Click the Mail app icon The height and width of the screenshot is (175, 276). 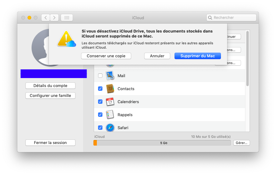pos(110,76)
